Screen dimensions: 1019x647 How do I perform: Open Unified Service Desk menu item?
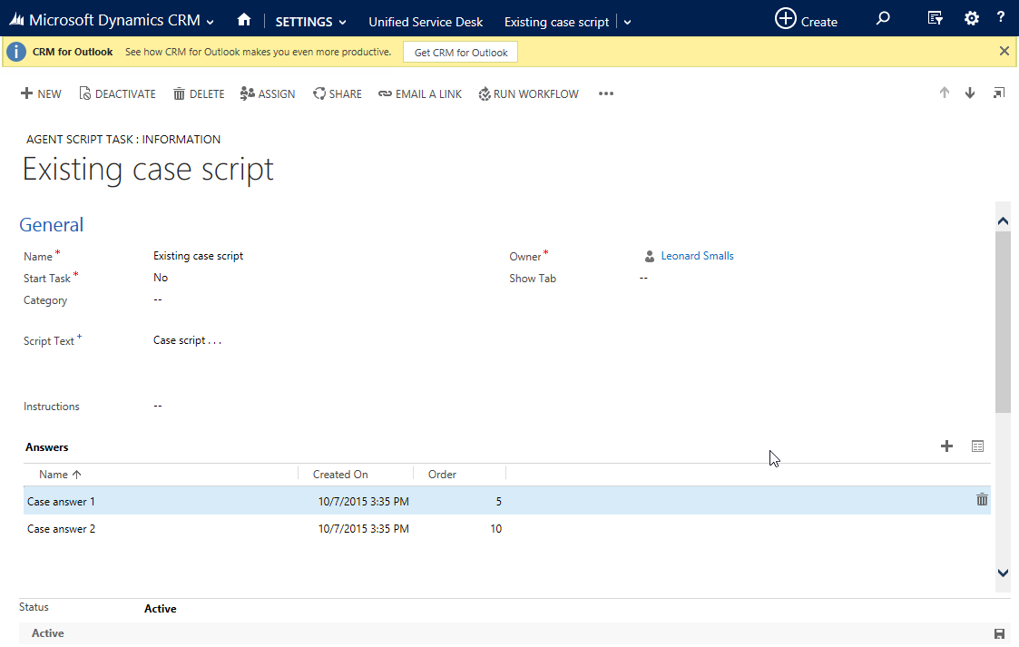(426, 22)
